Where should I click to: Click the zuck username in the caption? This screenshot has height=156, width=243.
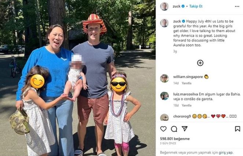pos(177,21)
